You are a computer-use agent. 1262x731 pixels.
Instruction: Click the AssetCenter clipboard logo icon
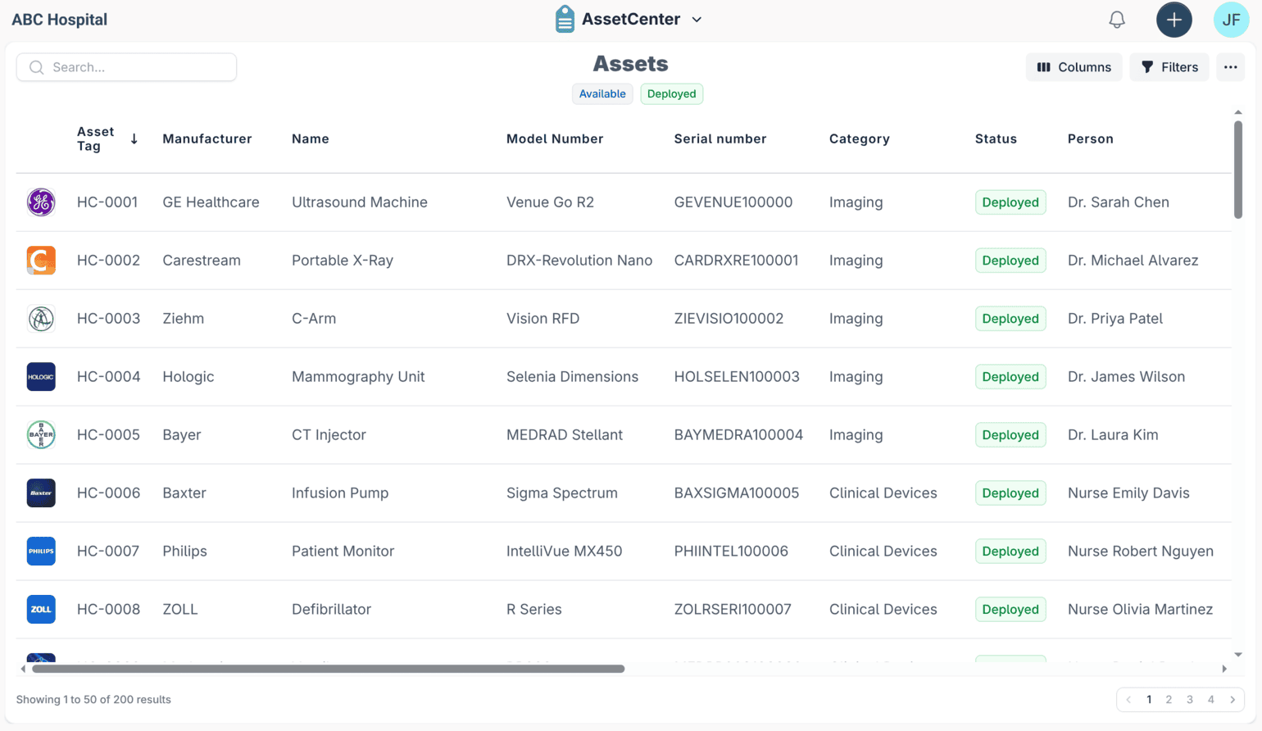(x=565, y=20)
